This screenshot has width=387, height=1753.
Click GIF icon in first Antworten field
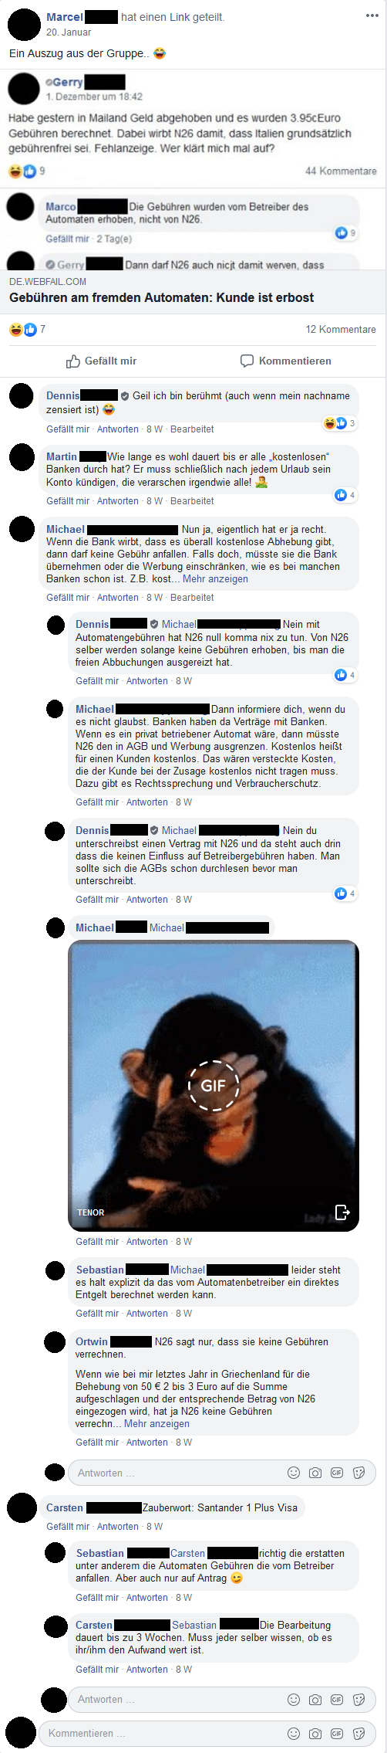[x=337, y=1473]
